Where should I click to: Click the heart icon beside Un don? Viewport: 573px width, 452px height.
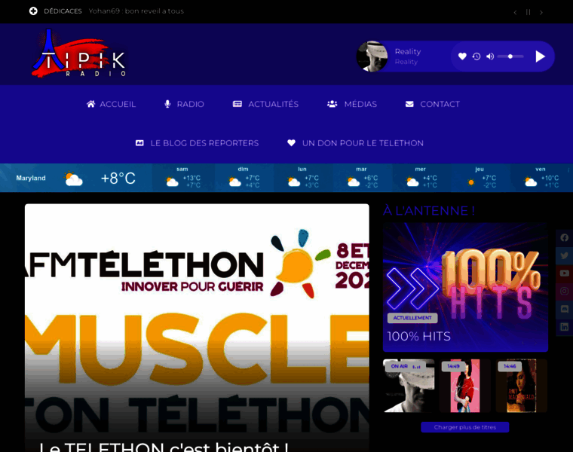291,142
